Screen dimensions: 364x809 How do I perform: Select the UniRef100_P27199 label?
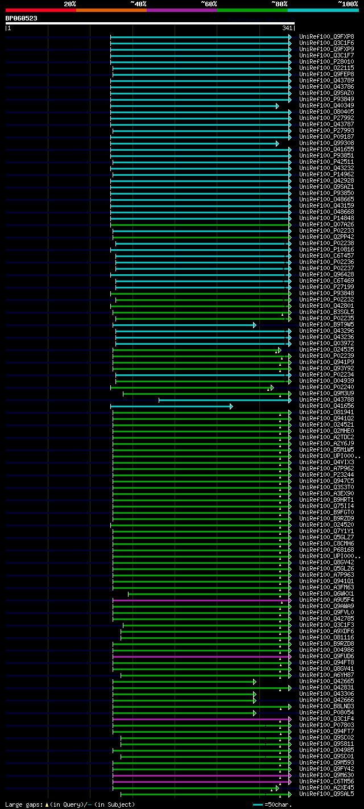[x=326, y=287]
